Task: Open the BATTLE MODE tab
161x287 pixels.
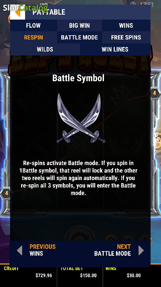Action: (80, 37)
